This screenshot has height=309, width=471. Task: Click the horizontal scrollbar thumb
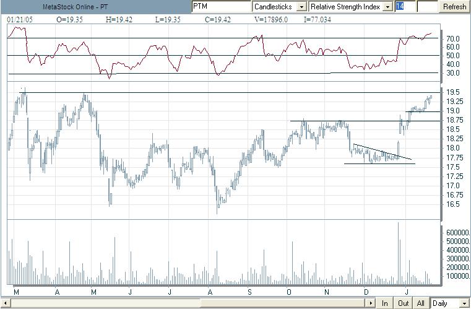point(283,303)
